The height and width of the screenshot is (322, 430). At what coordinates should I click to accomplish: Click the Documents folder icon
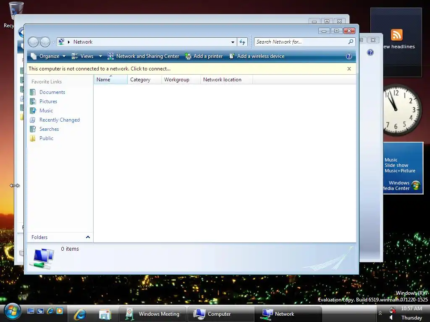click(33, 92)
